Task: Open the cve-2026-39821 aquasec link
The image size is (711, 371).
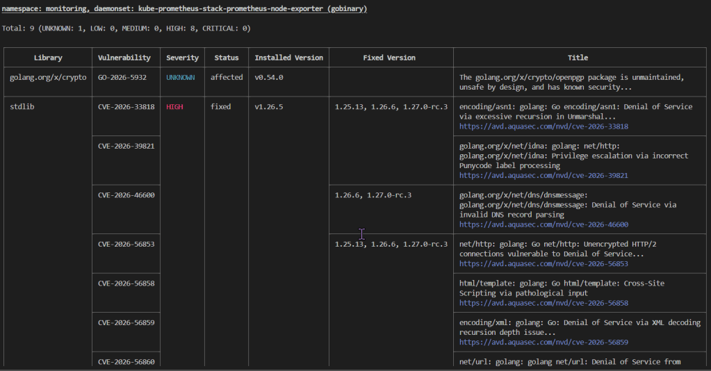Action: [544, 176]
